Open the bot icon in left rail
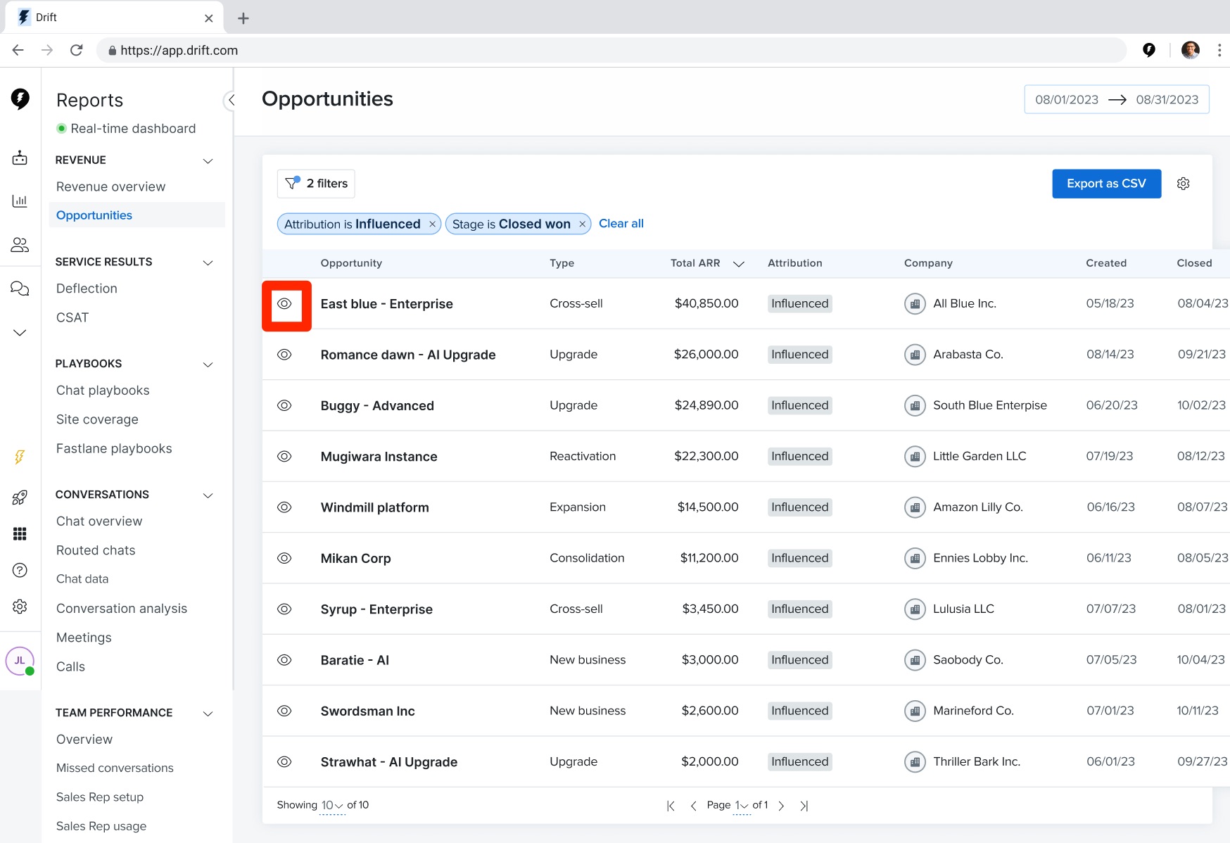The width and height of the screenshot is (1230, 843). pos(20,158)
